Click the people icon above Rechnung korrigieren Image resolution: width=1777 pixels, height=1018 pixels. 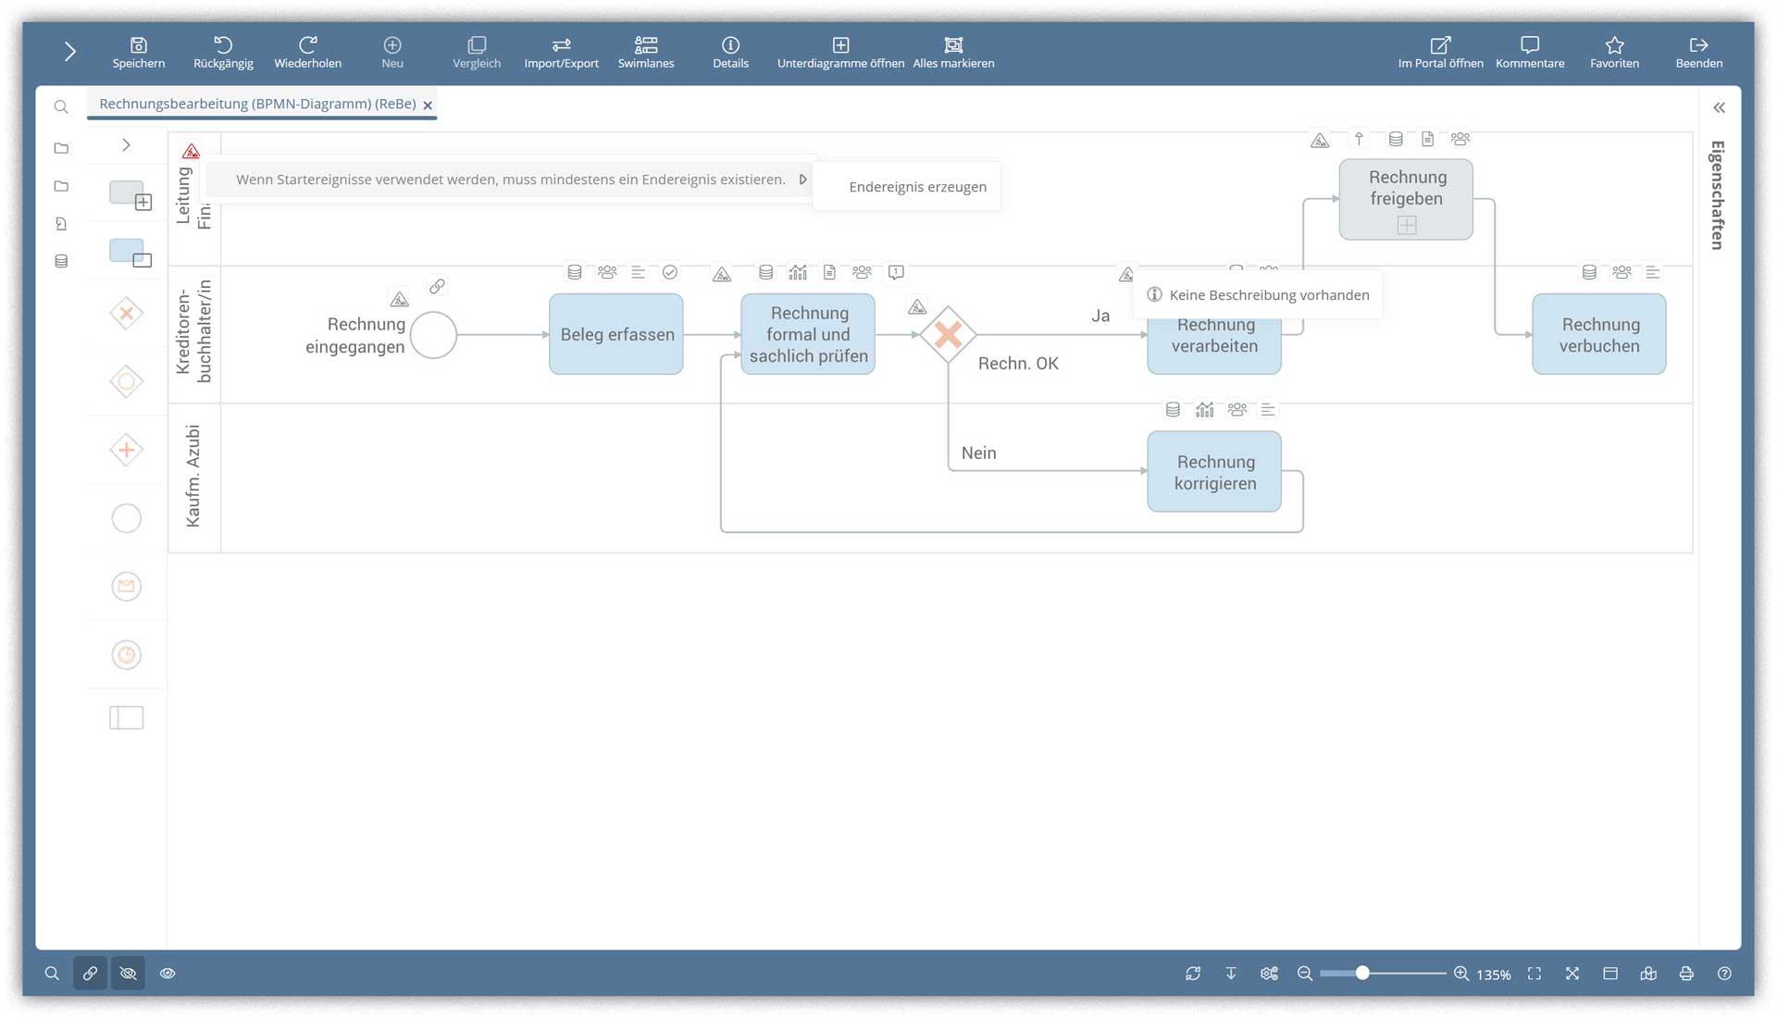click(x=1237, y=409)
